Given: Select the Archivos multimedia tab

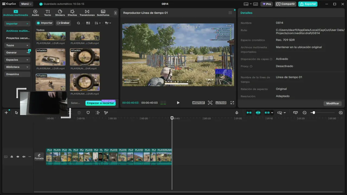Looking at the screenshot, I should point(15,13).
